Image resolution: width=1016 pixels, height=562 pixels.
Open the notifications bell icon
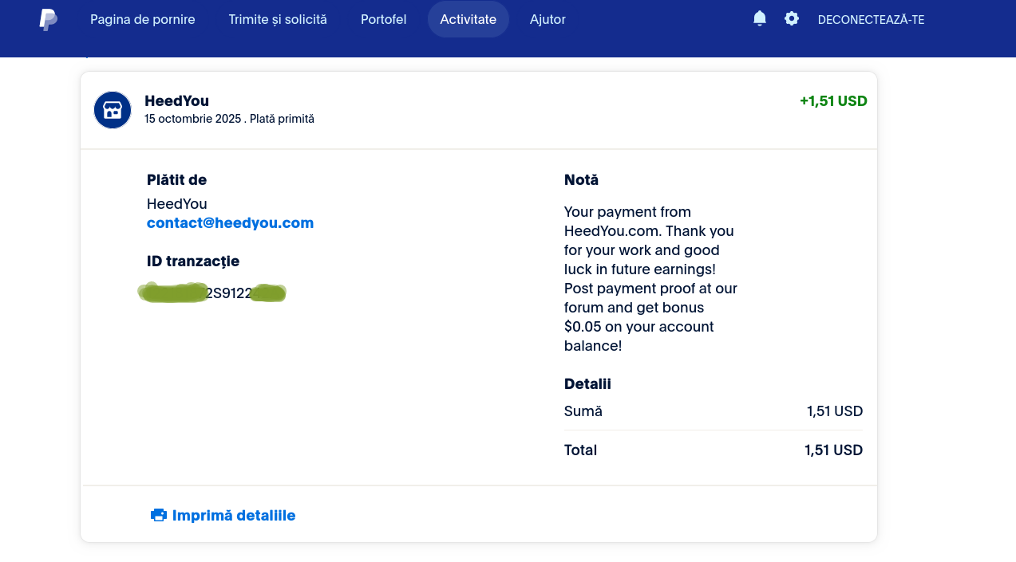760,18
